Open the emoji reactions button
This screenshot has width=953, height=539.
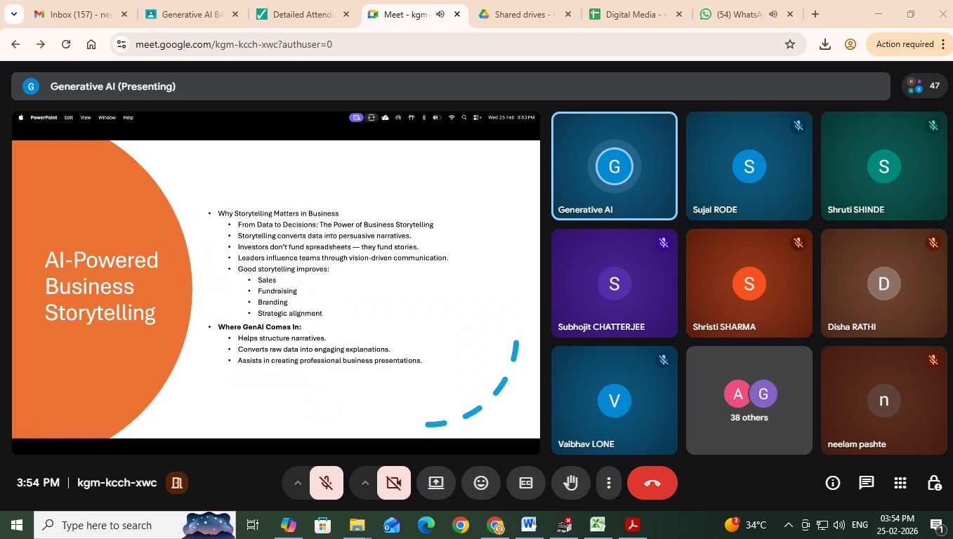(481, 483)
